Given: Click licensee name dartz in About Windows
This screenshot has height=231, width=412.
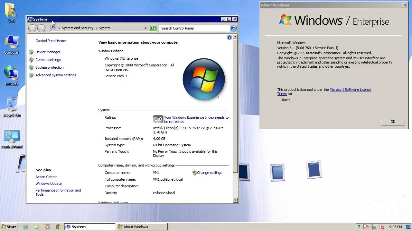Looking at the screenshot, I should (x=286, y=100).
